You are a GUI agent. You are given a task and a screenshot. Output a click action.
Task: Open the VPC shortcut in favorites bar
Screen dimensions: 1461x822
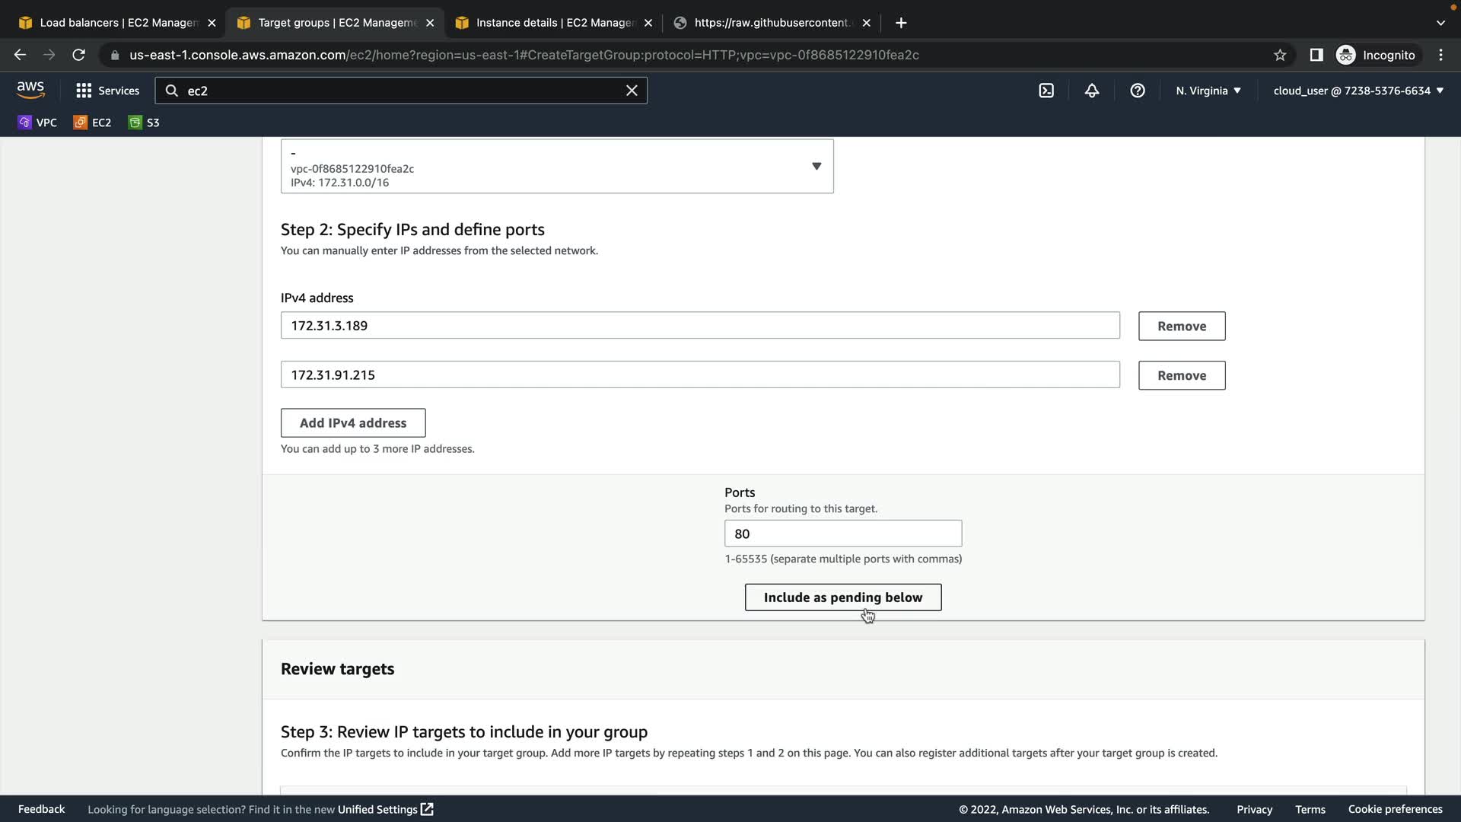pyautogui.click(x=37, y=123)
